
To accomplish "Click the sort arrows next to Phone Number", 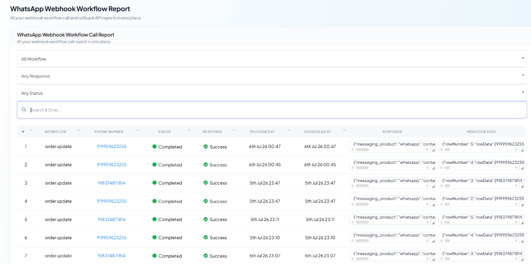I will point(138,130).
